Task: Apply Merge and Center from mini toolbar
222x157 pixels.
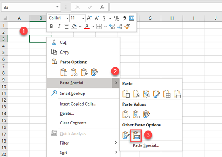Action: [132, 18]
